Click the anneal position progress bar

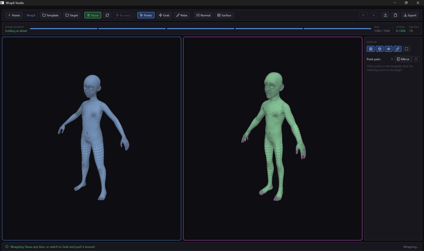[201, 29]
